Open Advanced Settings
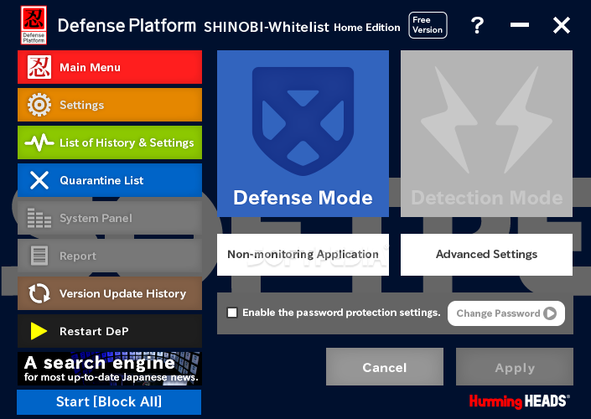 486,255
